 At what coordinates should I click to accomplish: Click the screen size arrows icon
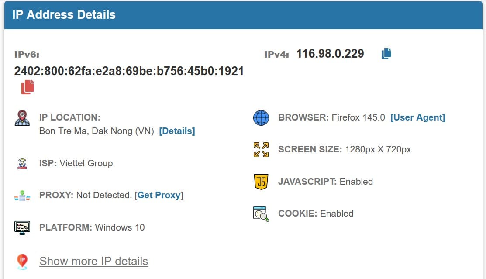(x=261, y=150)
